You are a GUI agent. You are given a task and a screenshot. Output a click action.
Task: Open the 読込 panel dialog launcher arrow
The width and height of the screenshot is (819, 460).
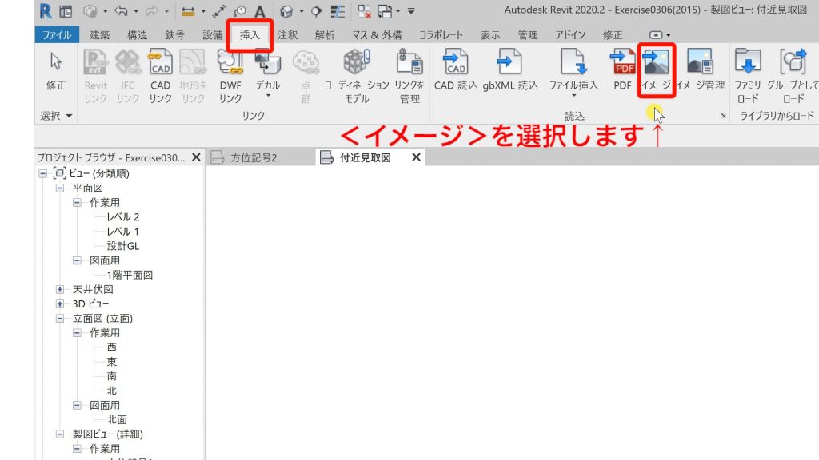[x=722, y=116]
